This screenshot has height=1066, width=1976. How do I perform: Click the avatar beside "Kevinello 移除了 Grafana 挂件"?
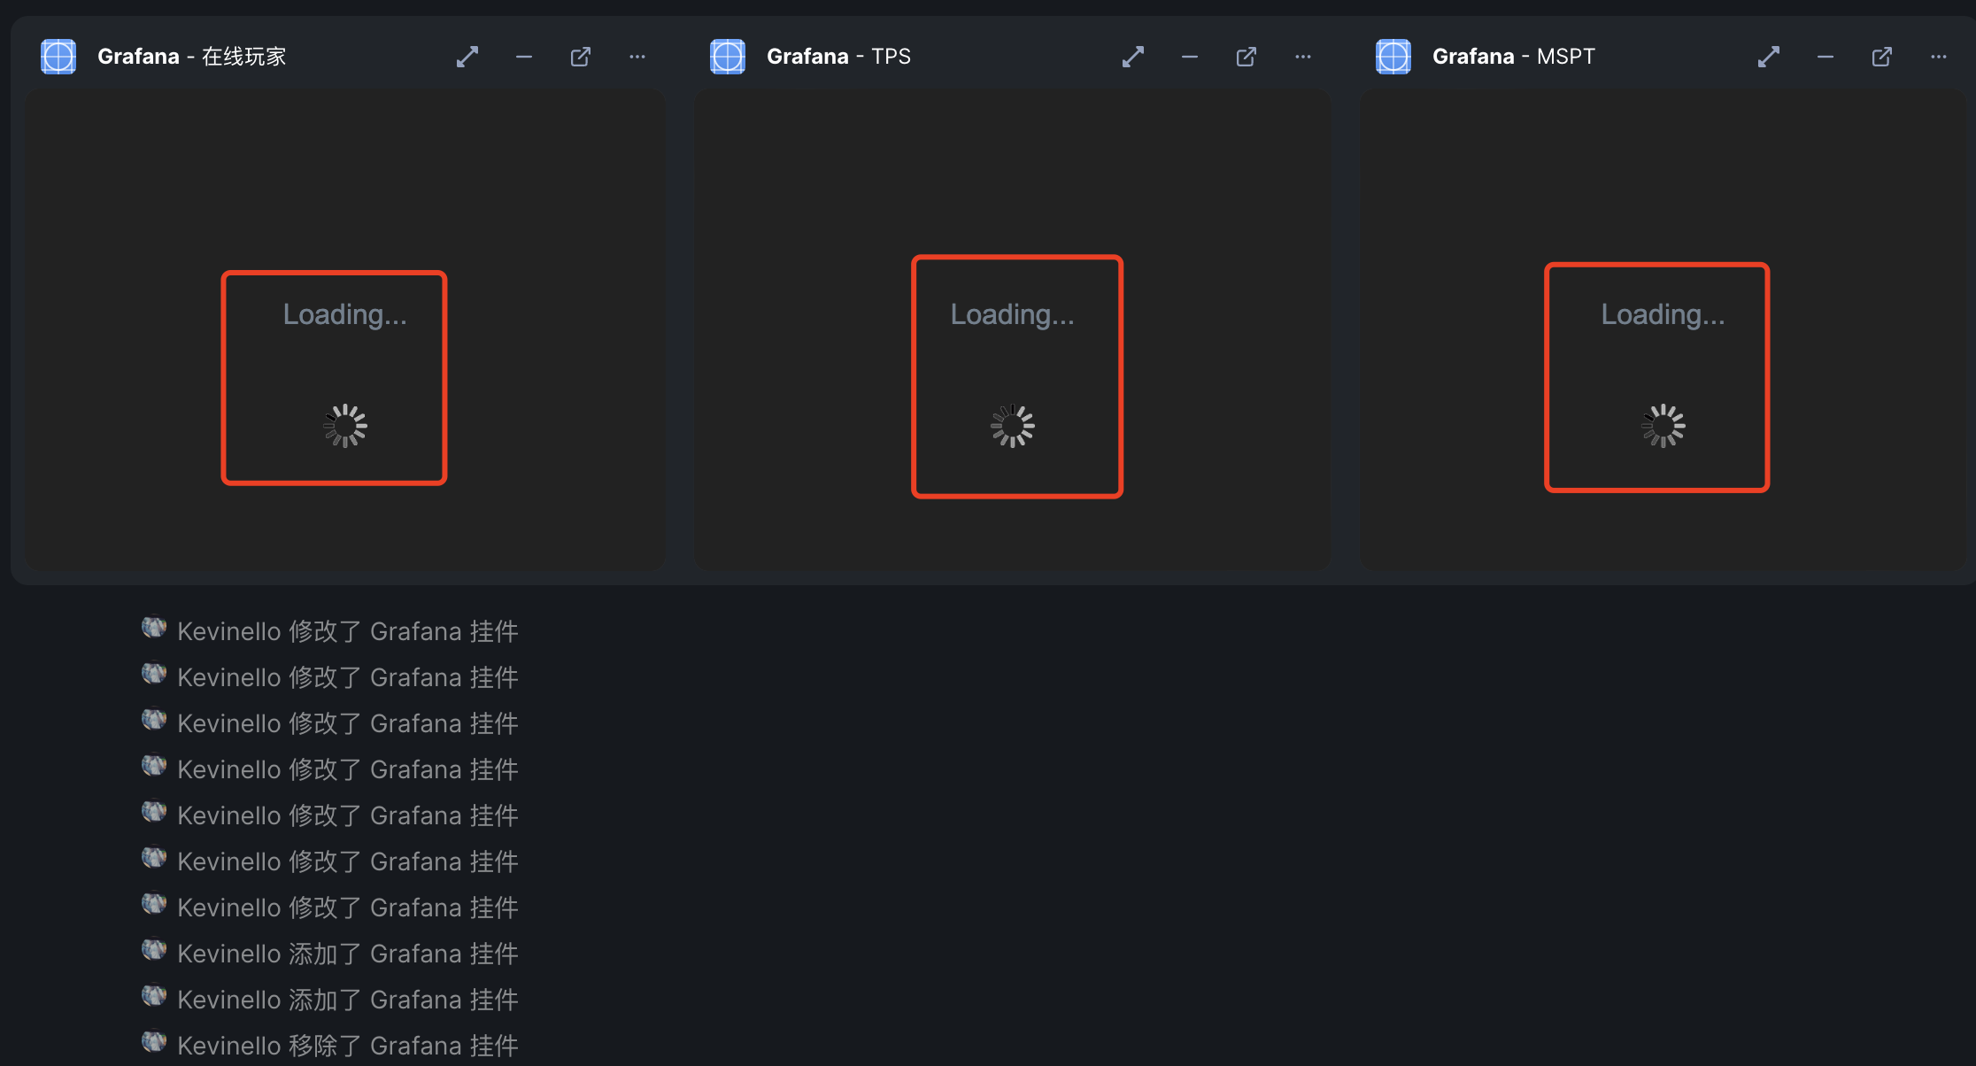pos(154,1042)
